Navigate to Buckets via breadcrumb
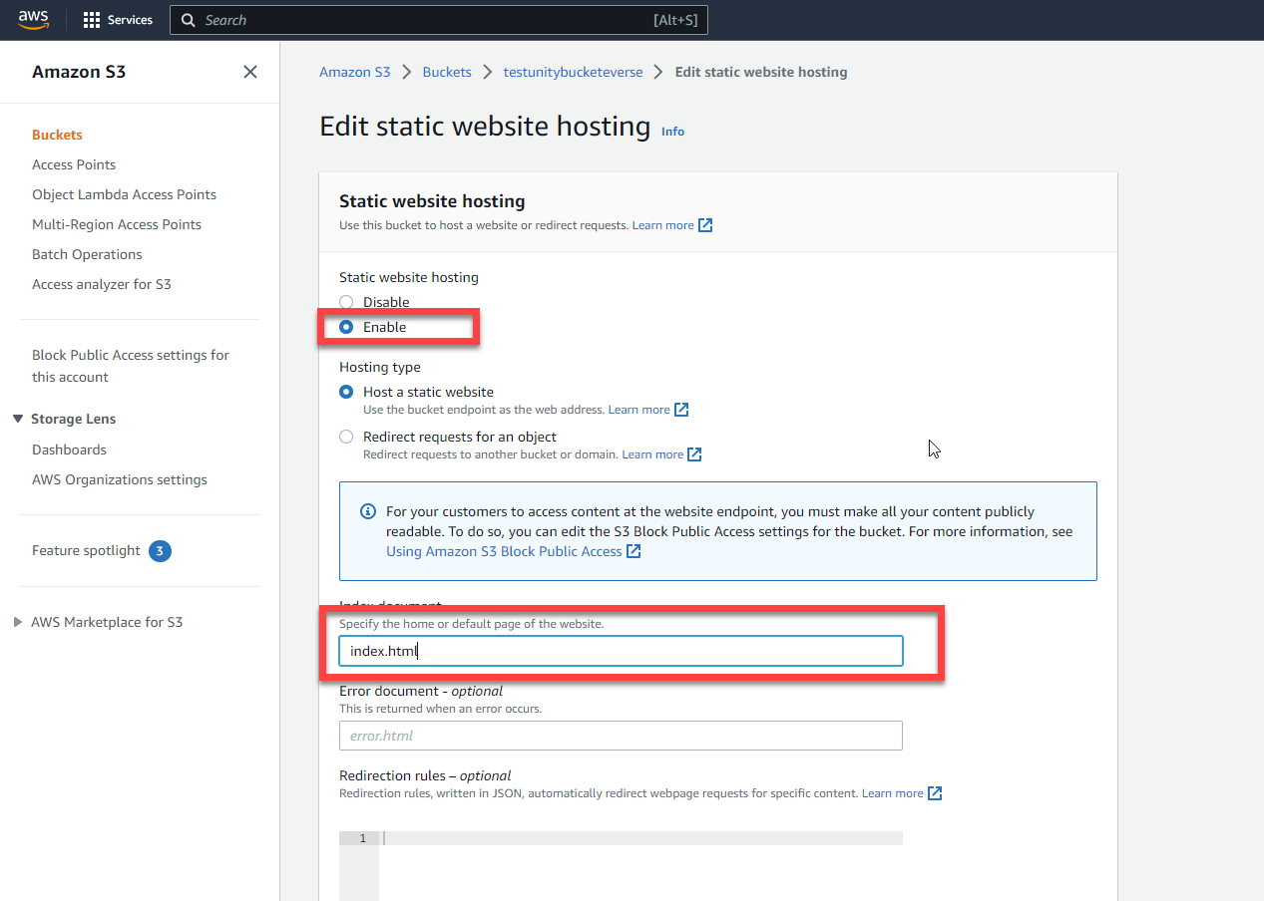Screen dimensions: 1264x901 446,71
